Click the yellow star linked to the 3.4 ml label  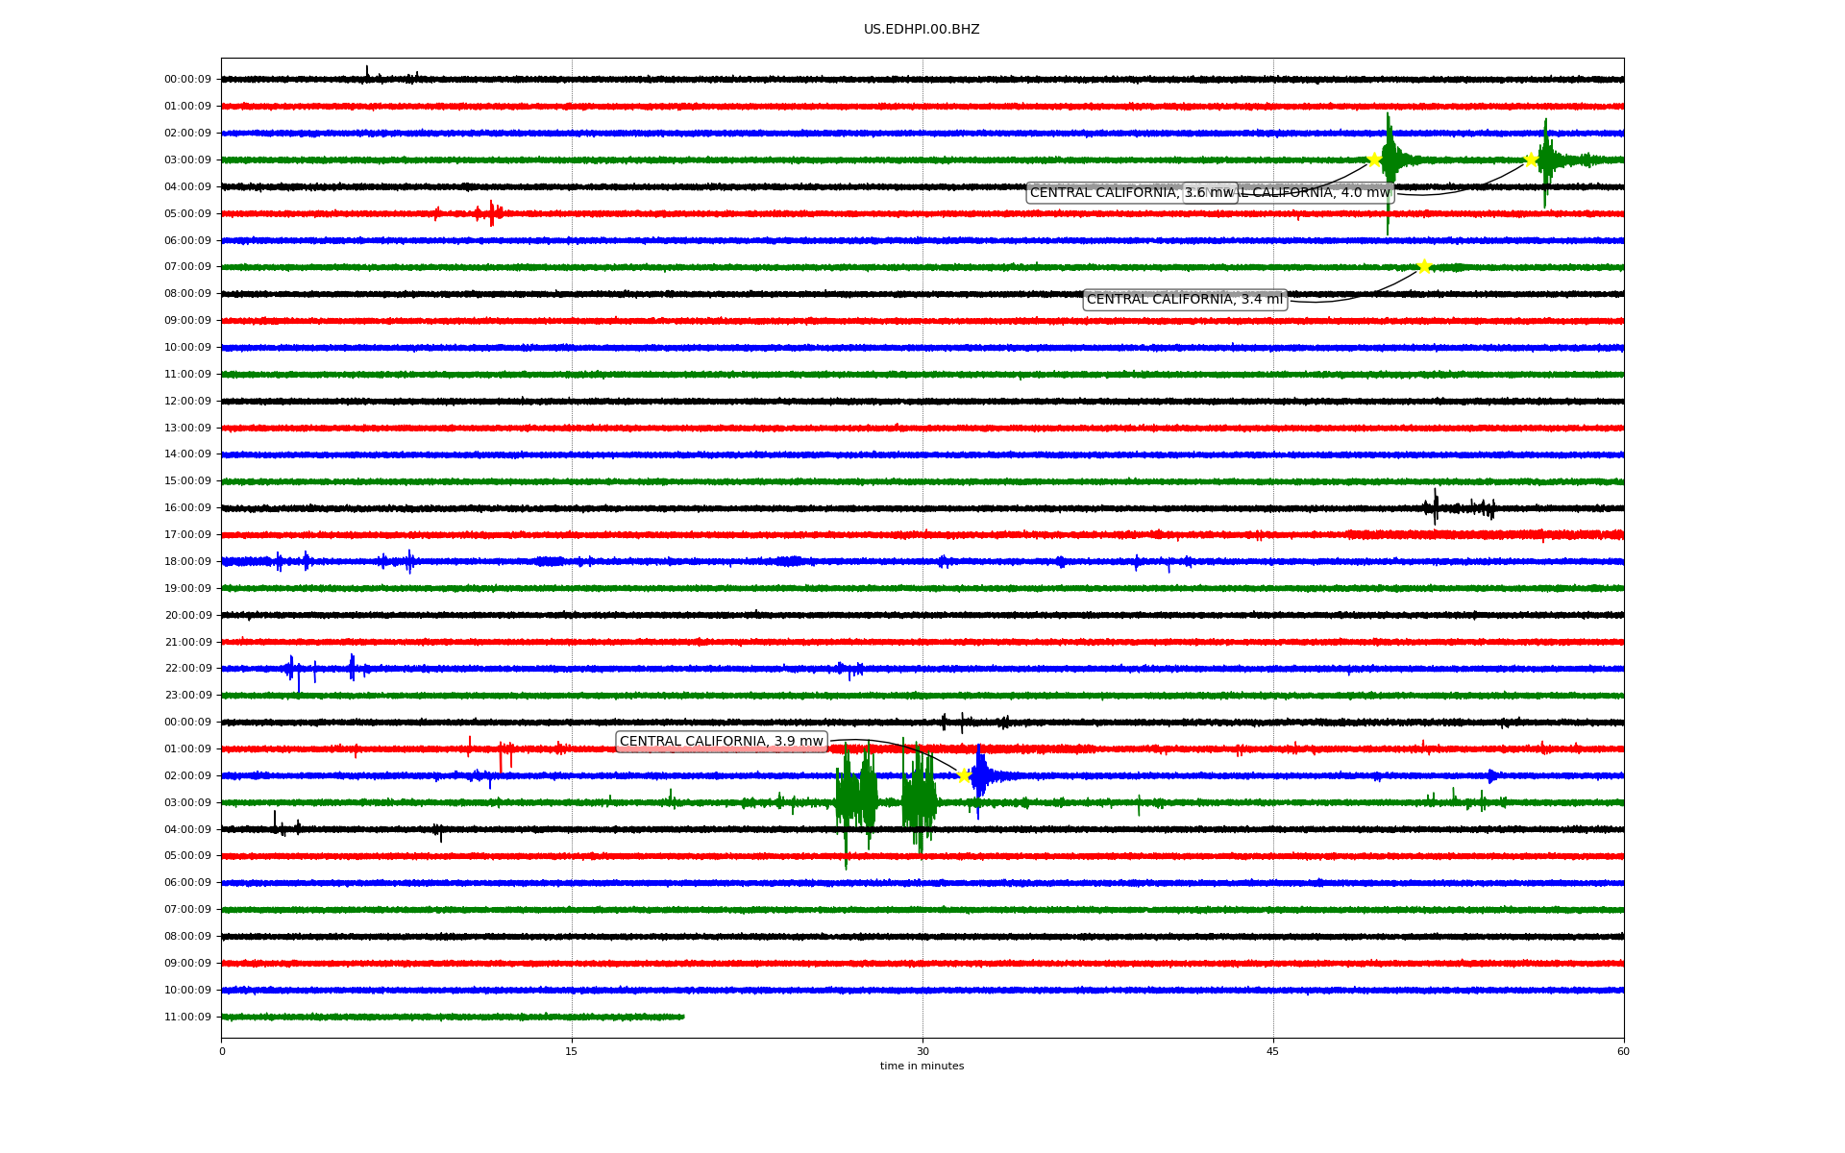click(1424, 266)
